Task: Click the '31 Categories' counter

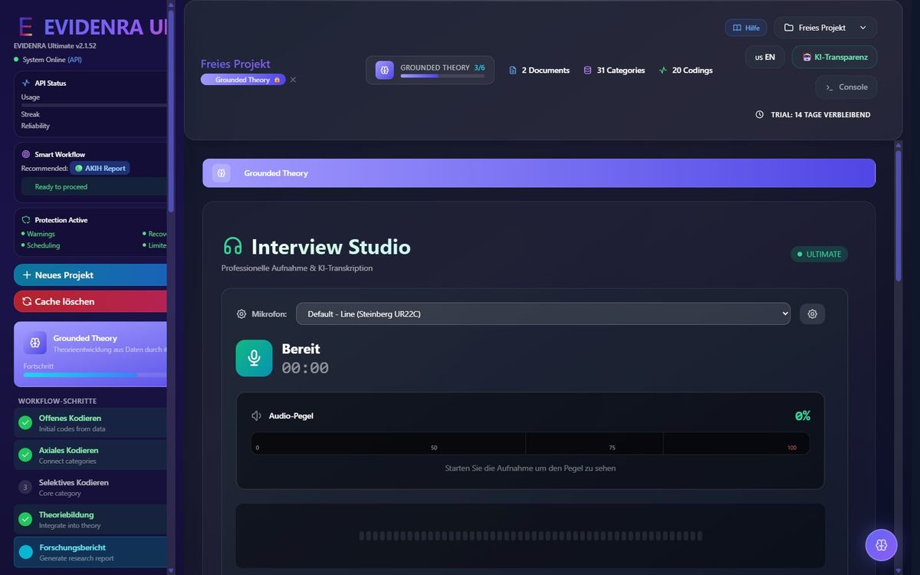Action: pyautogui.click(x=614, y=70)
